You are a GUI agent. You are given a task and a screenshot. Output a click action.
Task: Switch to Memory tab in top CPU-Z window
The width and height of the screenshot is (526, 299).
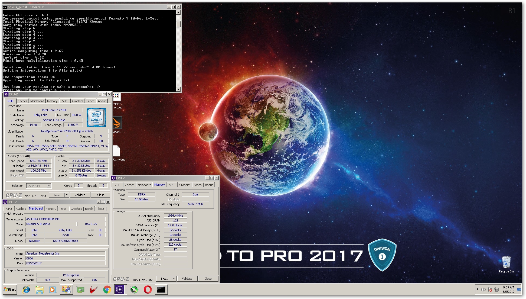coord(52,101)
